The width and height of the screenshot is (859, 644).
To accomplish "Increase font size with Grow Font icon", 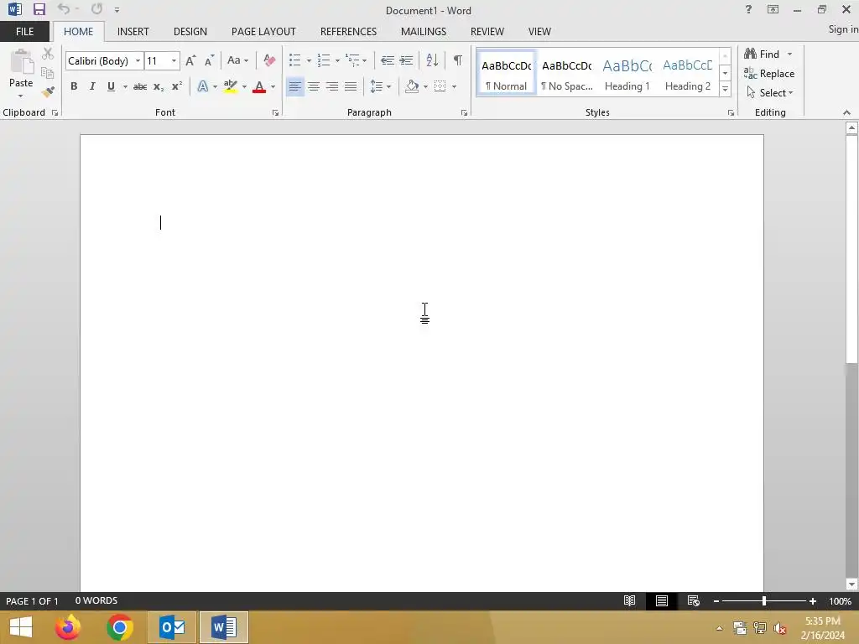I will 190,60.
